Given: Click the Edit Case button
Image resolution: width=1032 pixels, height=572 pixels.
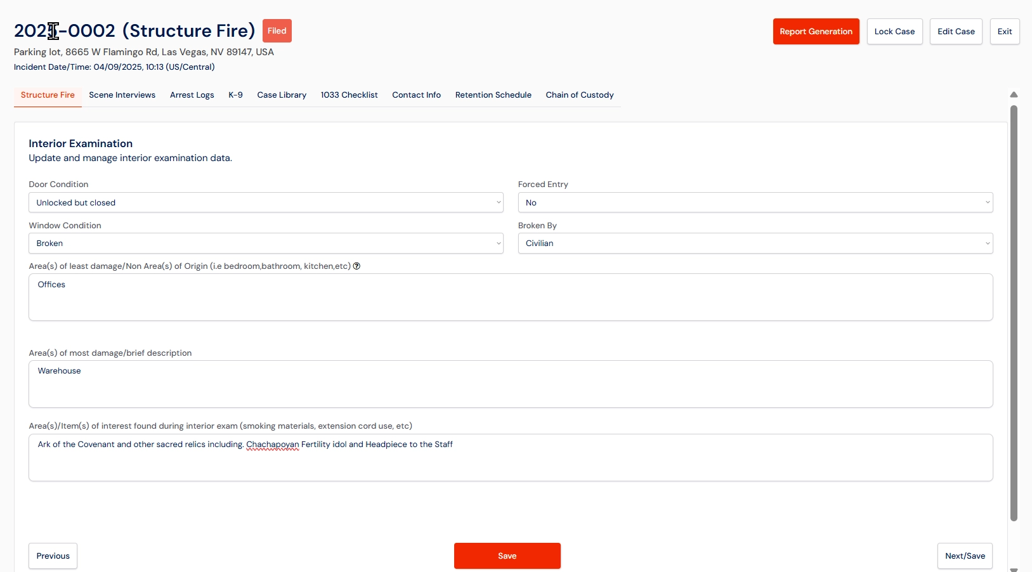Looking at the screenshot, I should 956,31.
